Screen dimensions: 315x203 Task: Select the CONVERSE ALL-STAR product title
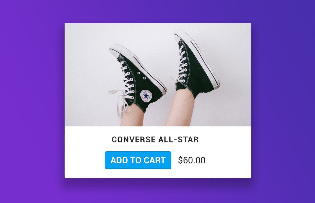(x=155, y=140)
